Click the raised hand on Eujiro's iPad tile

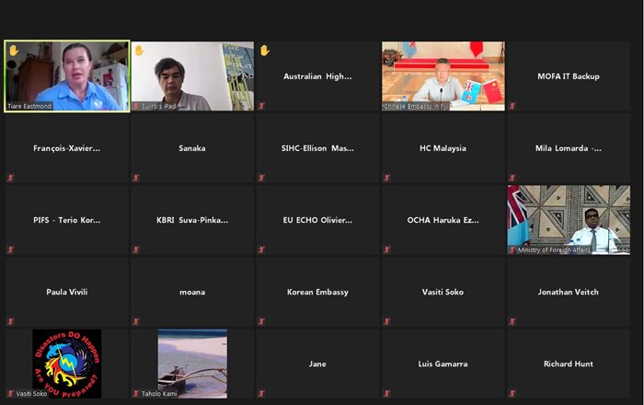[139, 51]
